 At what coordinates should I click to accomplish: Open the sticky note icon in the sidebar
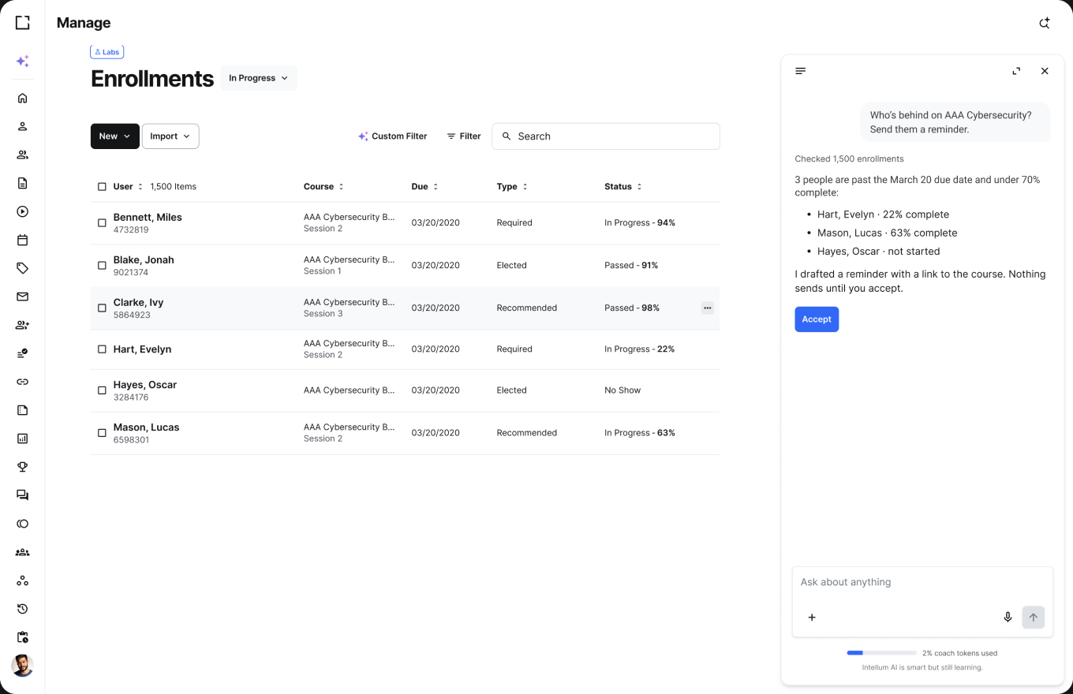(x=22, y=410)
